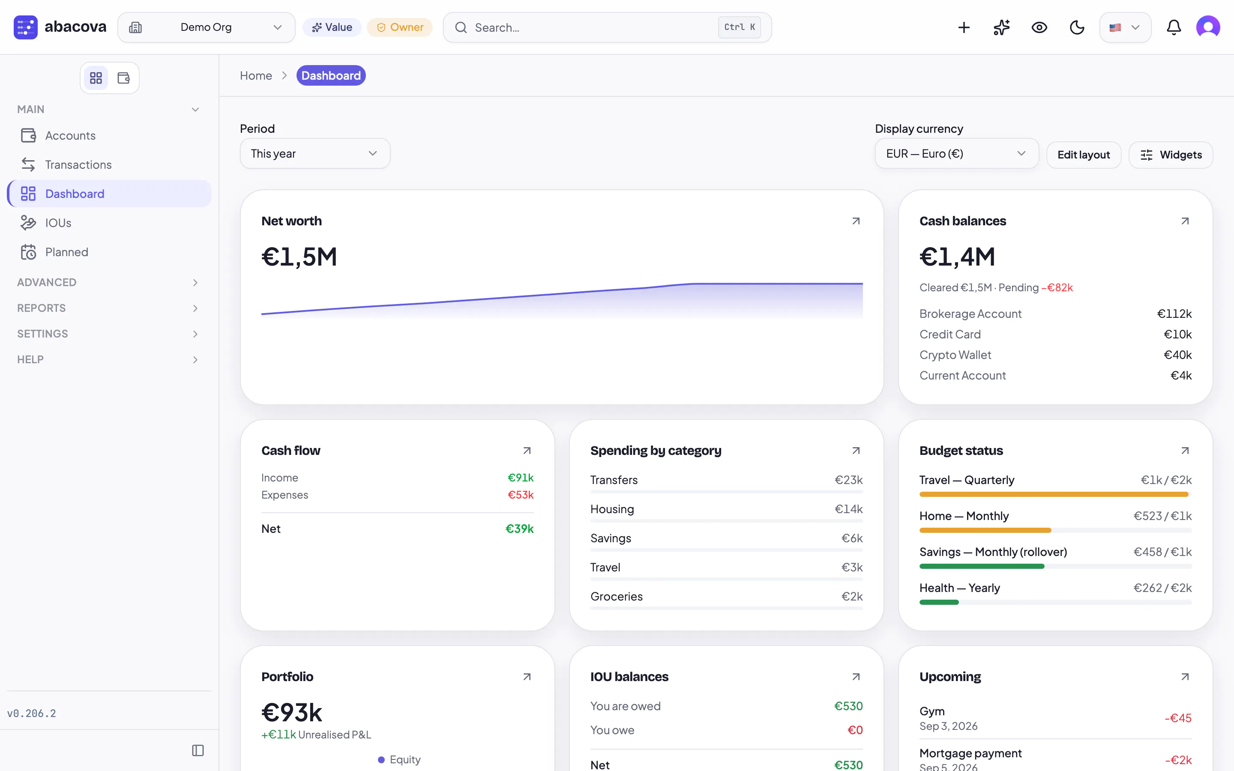This screenshot has height=771, width=1234.
Task: Open Net worth card expand arrow
Action: pos(856,221)
